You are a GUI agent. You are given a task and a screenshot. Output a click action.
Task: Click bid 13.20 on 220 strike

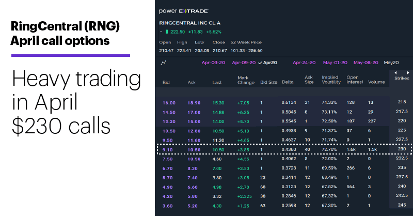tap(169, 121)
